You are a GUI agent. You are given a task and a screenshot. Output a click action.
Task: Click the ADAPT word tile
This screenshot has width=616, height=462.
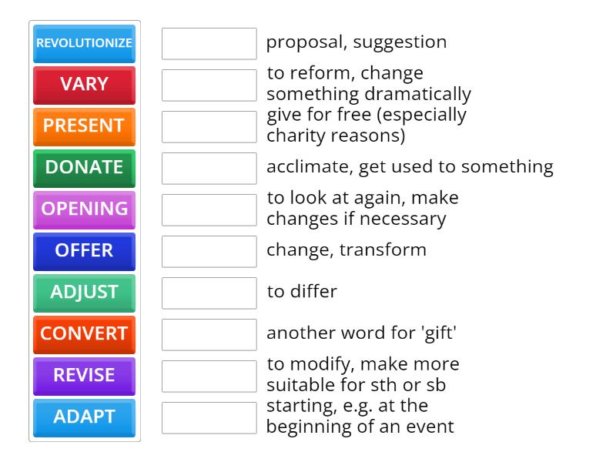pyautogui.click(x=84, y=417)
